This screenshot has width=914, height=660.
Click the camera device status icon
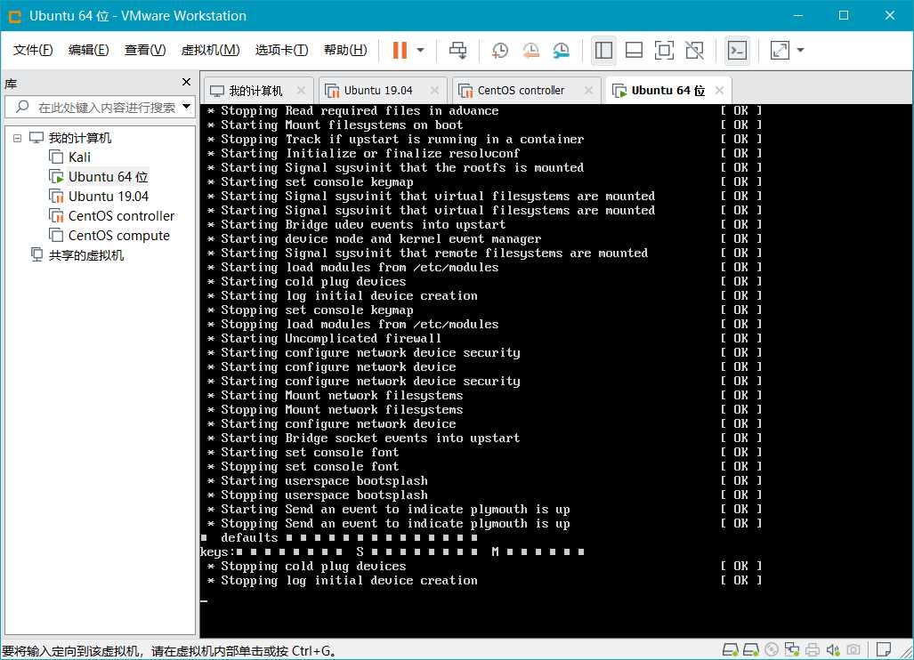tap(853, 649)
